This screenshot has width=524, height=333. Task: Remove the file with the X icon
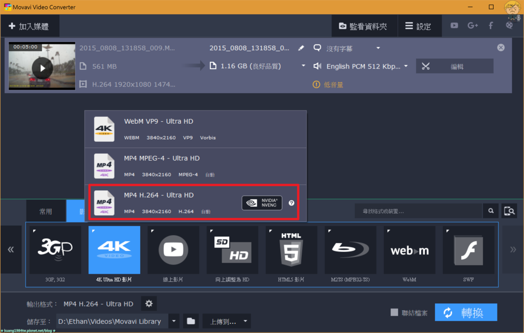tap(500, 48)
